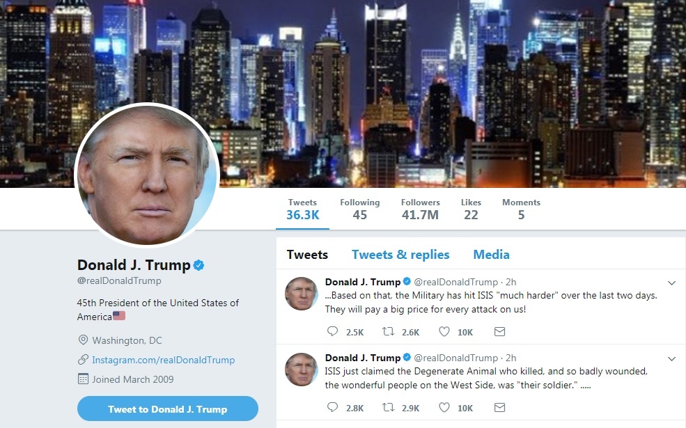Image resolution: width=686 pixels, height=428 pixels.
Task: Retweet the 'ISIS just claimed' tweet
Action: pyautogui.click(x=388, y=407)
